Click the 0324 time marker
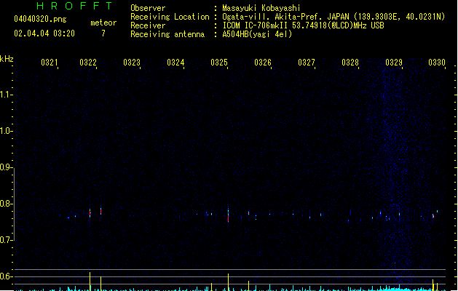 (175, 63)
